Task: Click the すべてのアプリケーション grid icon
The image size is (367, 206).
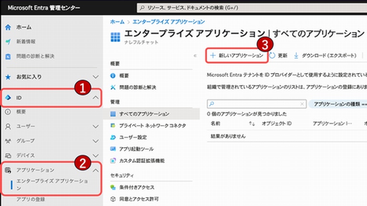Action: pyautogui.click(x=113, y=114)
